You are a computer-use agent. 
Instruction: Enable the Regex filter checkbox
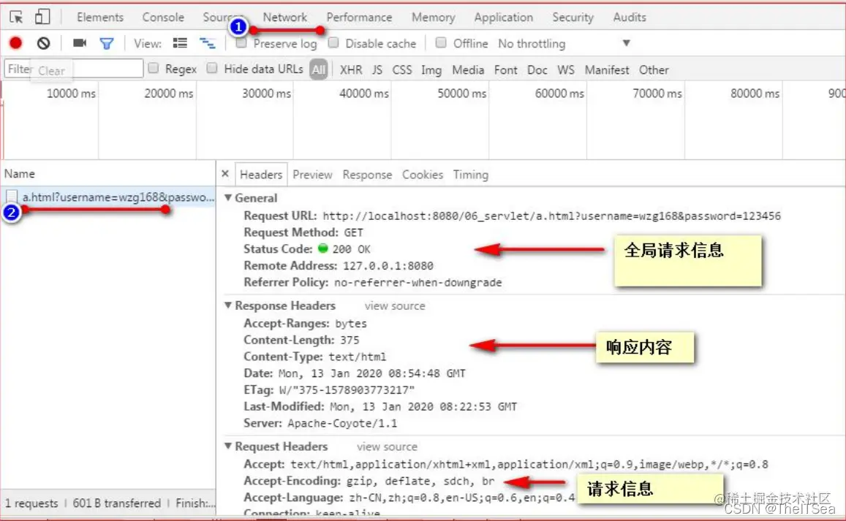(x=154, y=68)
